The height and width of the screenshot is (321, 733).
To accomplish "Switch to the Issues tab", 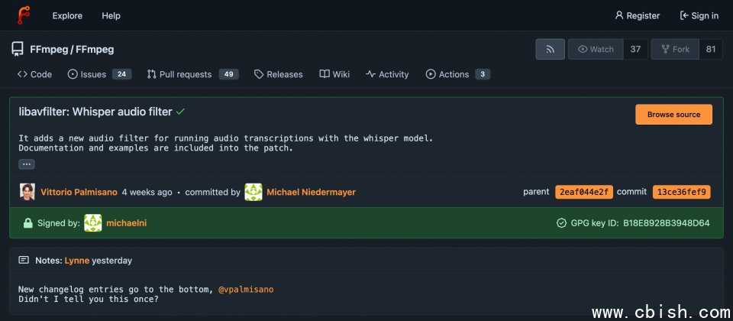I will [x=99, y=74].
